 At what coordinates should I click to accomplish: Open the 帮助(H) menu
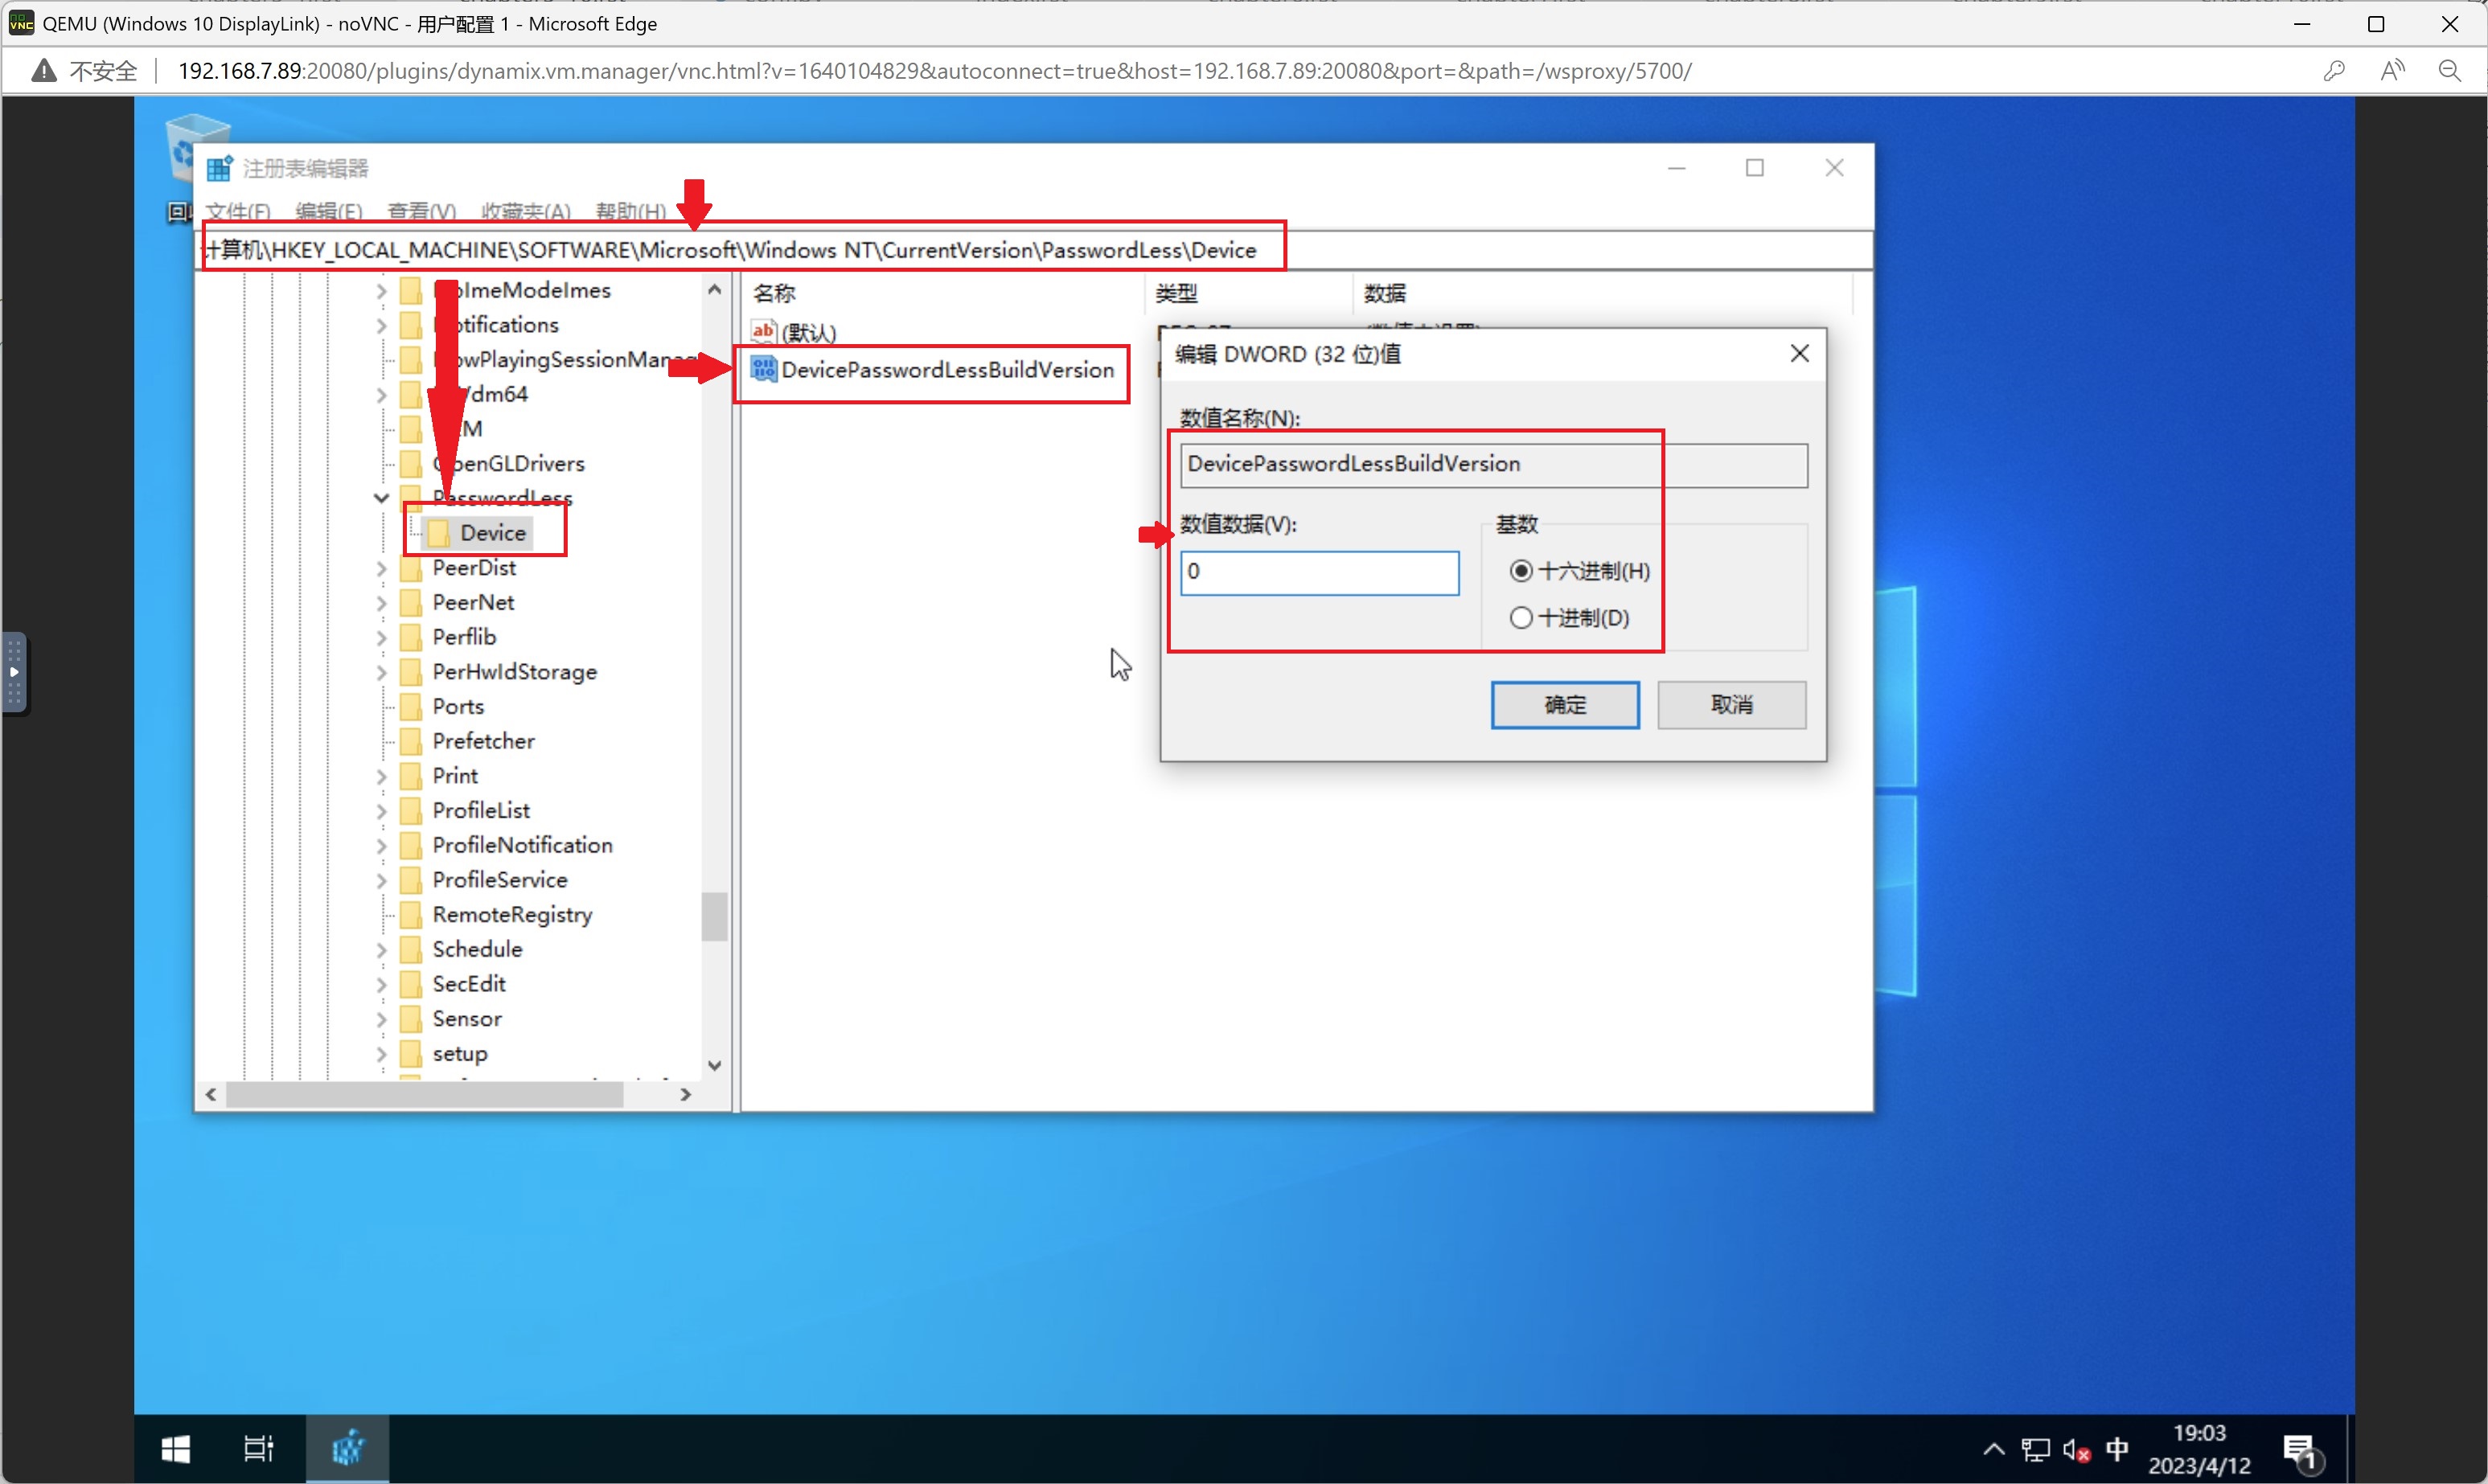(630, 211)
